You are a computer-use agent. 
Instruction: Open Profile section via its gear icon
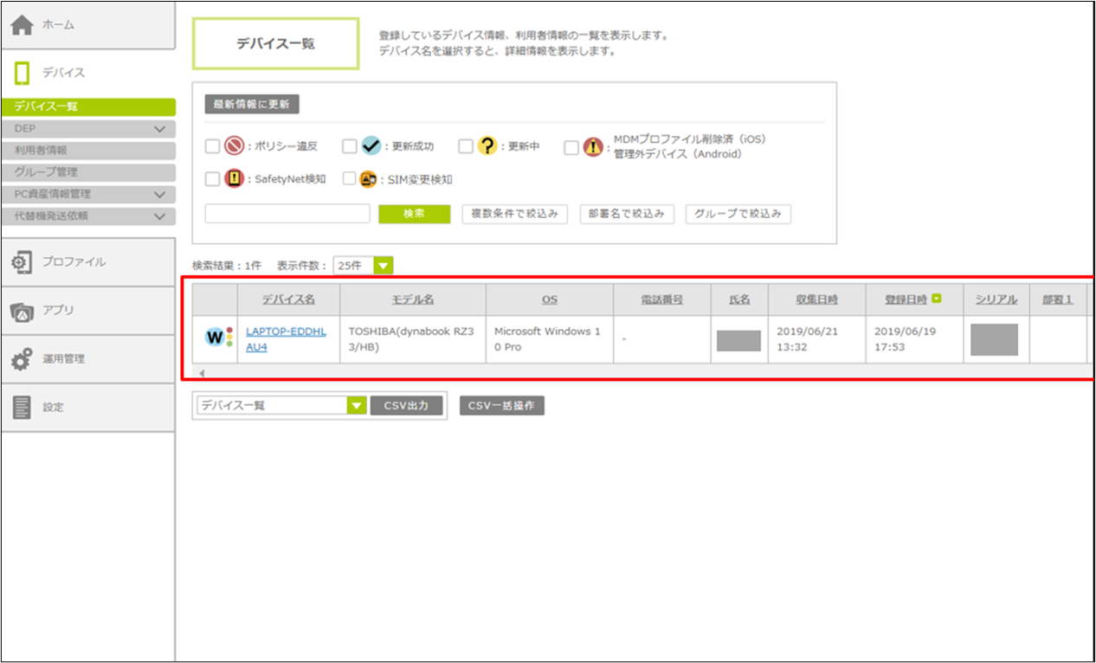pyautogui.click(x=23, y=262)
